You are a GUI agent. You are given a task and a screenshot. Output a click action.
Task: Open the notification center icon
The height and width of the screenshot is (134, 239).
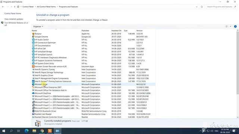click(x=234, y=131)
